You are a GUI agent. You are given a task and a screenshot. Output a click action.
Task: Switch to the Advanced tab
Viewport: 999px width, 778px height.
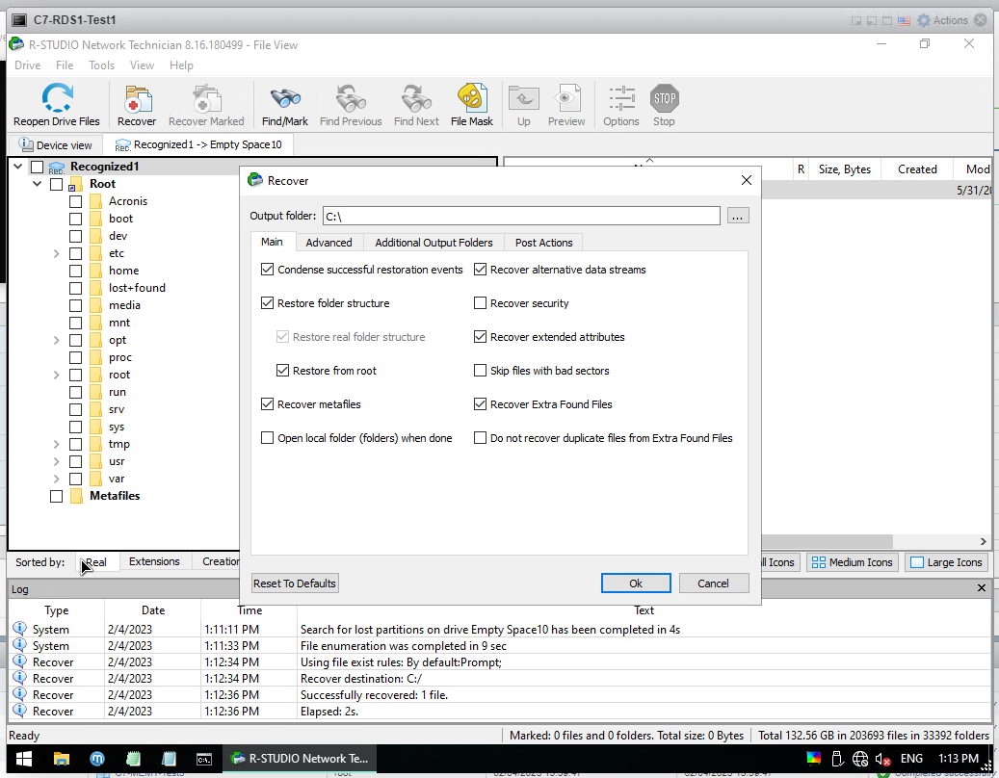click(x=329, y=243)
